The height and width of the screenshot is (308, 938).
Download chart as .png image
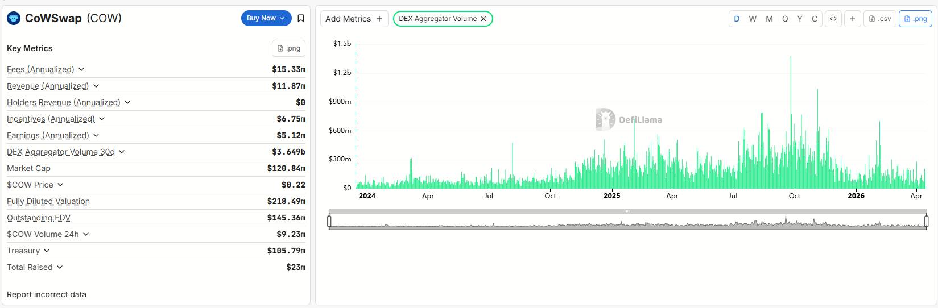[915, 19]
